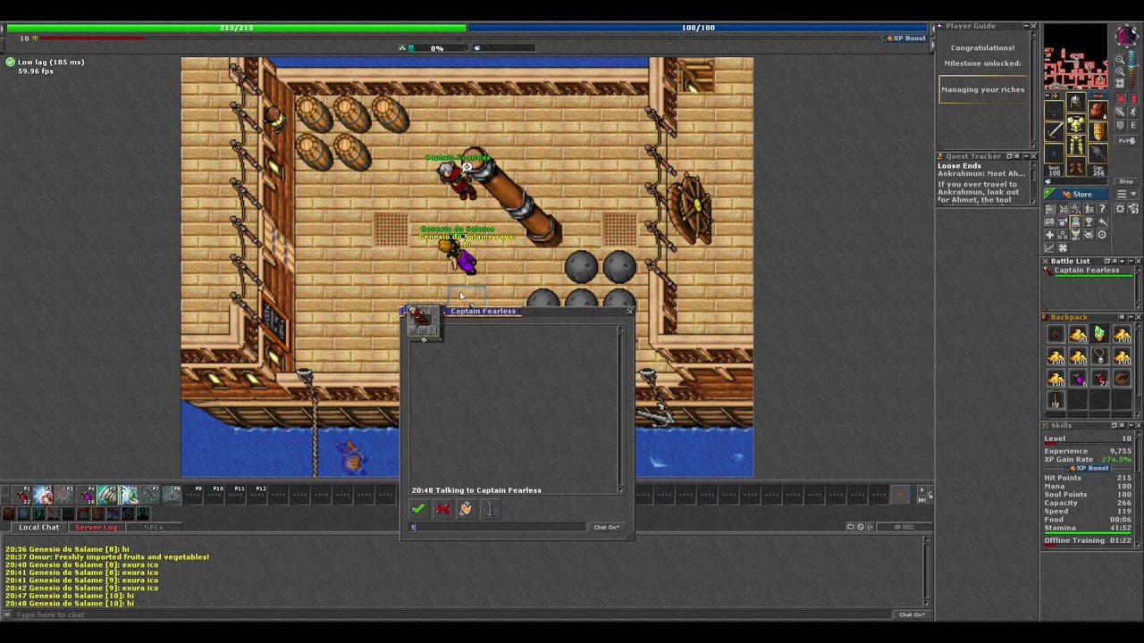Toggle Chat On in Captain Fearless dialog

(x=606, y=527)
